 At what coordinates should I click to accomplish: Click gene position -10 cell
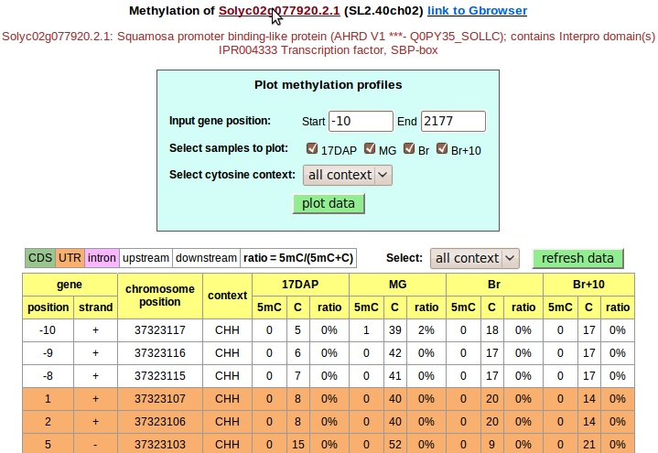(x=49, y=330)
